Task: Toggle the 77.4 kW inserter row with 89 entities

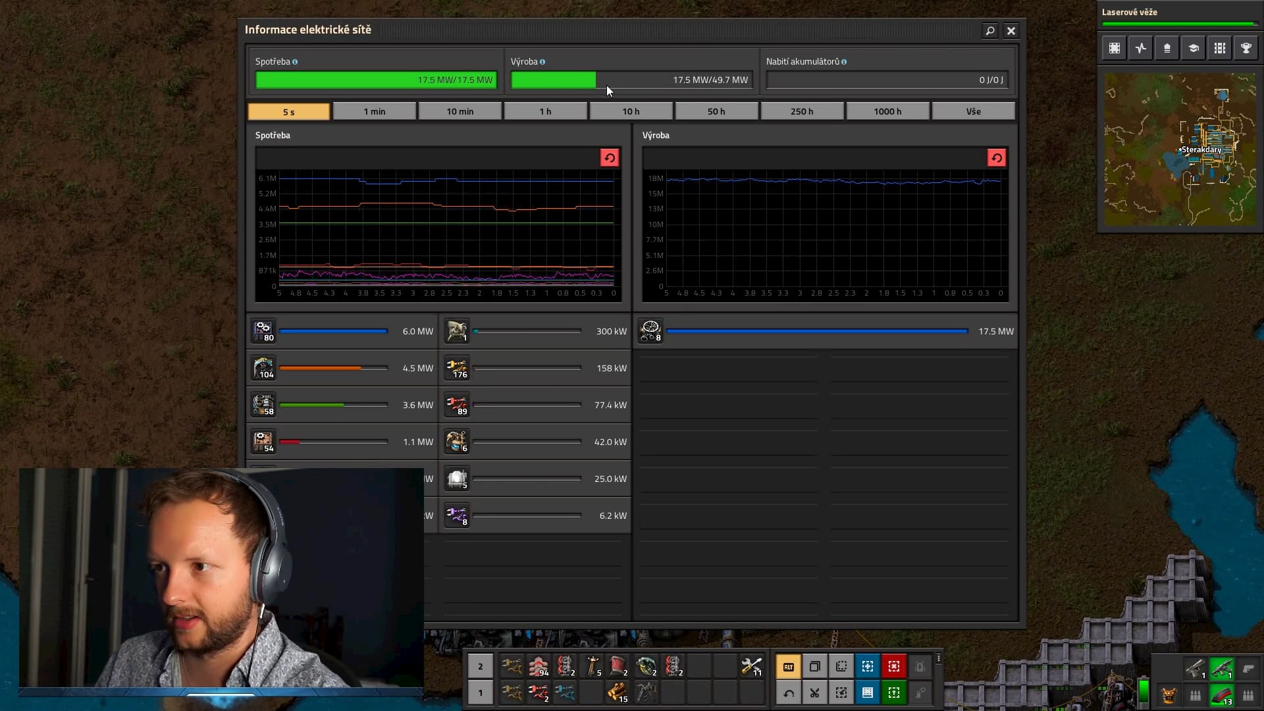Action: click(x=535, y=405)
